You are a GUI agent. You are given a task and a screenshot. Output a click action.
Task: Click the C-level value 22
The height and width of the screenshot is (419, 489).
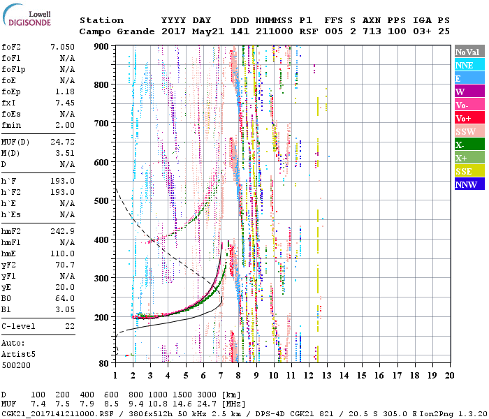[70, 326]
